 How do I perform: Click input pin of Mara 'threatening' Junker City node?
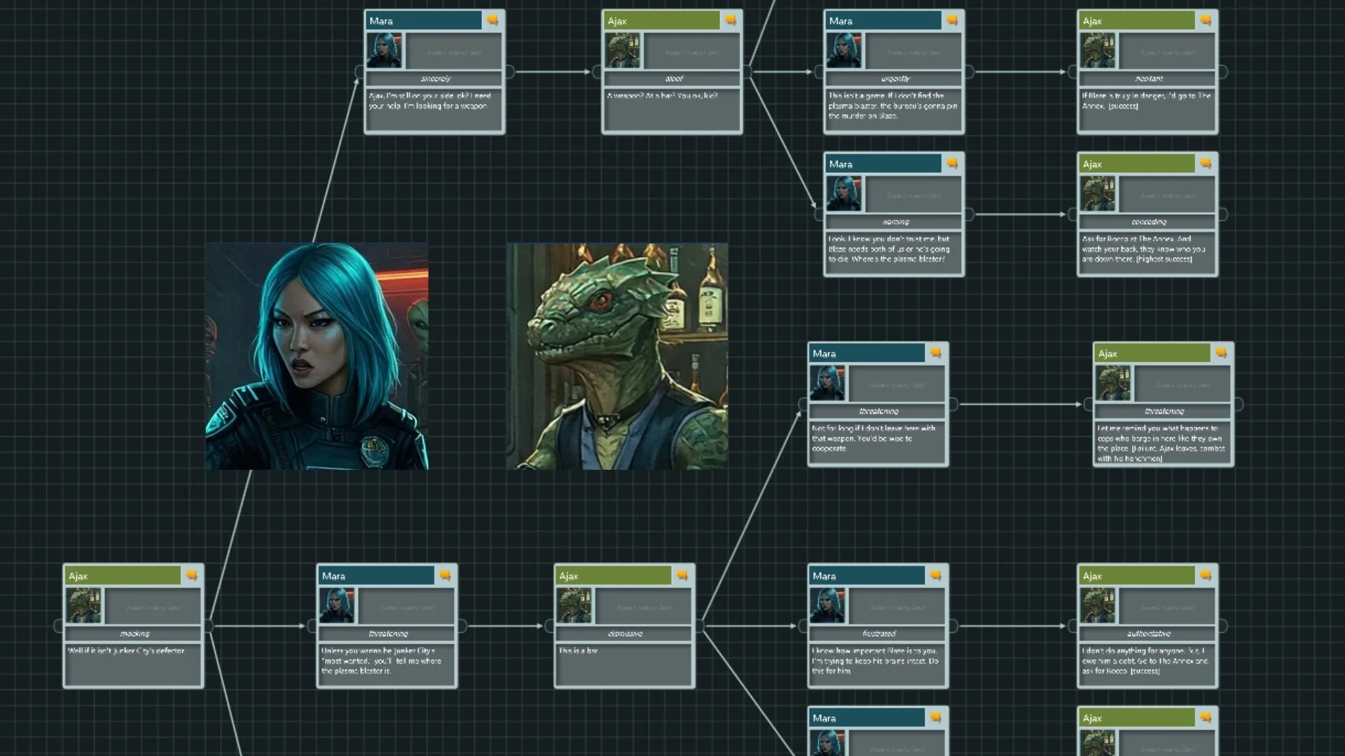click(312, 626)
